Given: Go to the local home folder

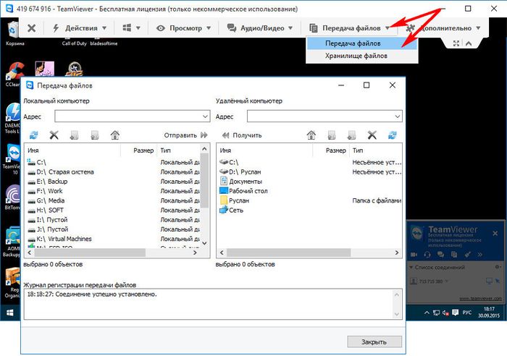Looking at the screenshot, I should 114,135.
